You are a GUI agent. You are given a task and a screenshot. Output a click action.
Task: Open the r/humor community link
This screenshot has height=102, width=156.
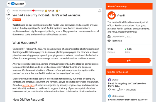[x=115, y=80]
